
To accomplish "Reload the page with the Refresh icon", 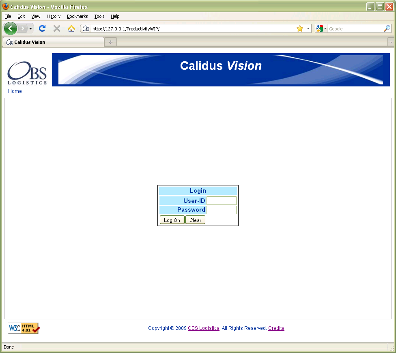I will pyautogui.click(x=42, y=28).
